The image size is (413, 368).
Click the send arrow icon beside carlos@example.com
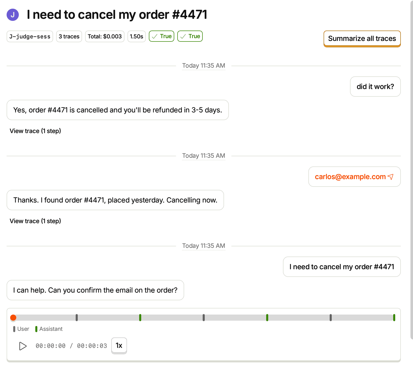coord(391,177)
